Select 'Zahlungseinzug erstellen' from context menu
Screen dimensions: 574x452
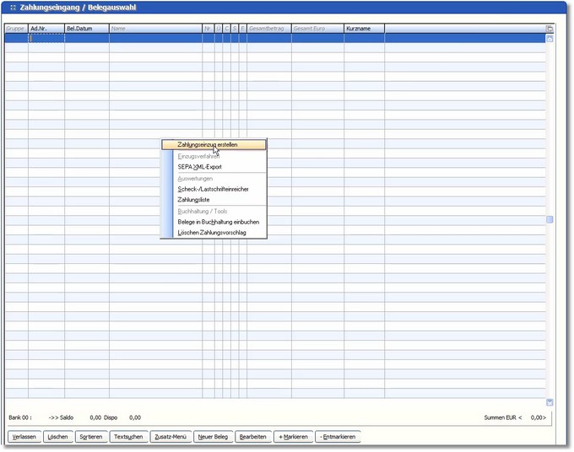coord(208,145)
